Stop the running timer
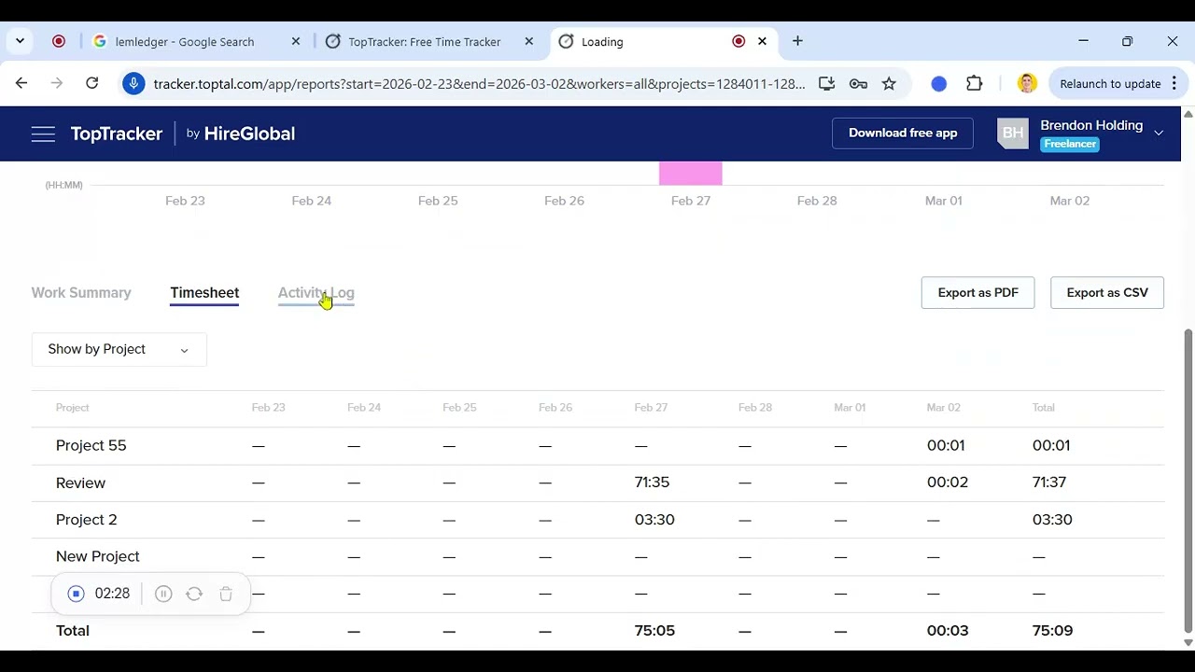This screenshot has width=1195, height=672. 77,594
